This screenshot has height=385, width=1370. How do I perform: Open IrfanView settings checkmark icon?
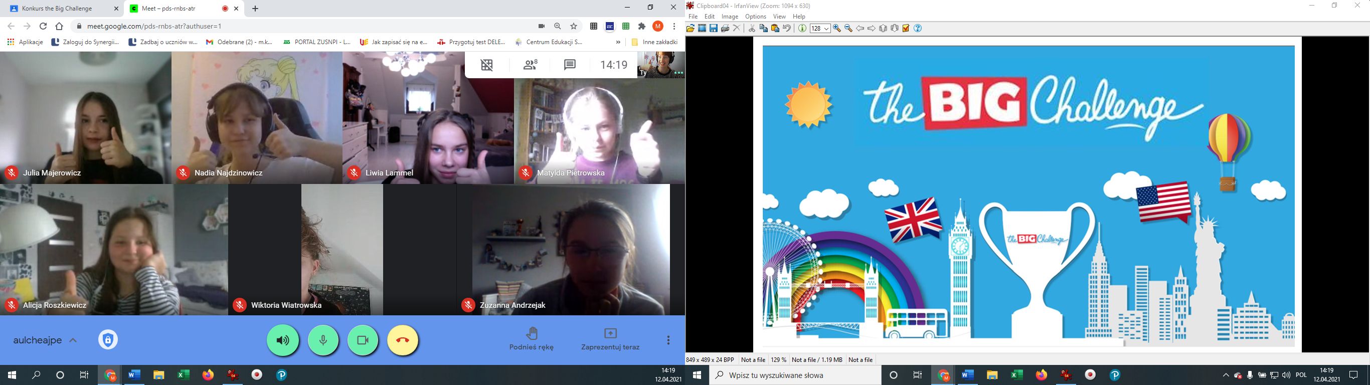point(906,28)
